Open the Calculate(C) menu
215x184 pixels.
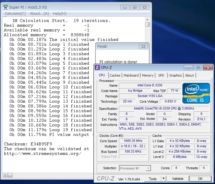15,14
